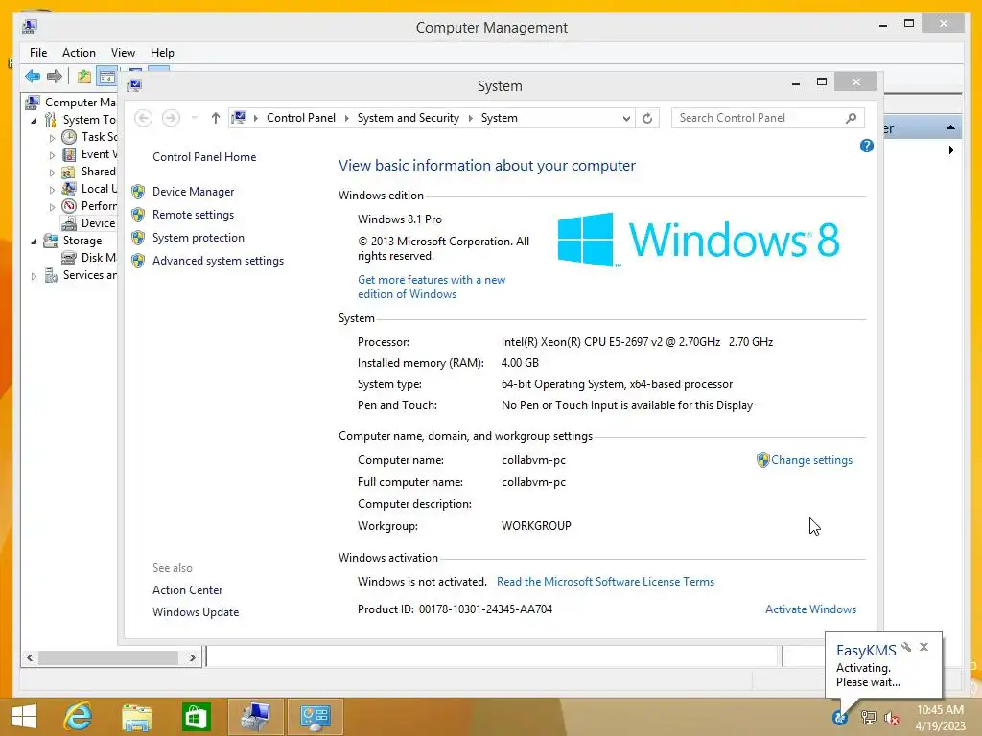The width and height of the screenshot is (982, 736).
Task: Click the System protection shield icon
Action: click(138, 238)
